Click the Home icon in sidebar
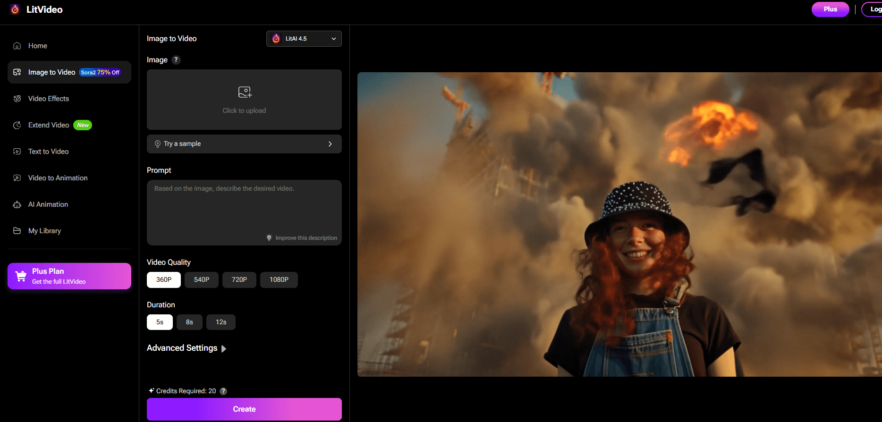This screenshot has width=882, height=422. point(17,46)
